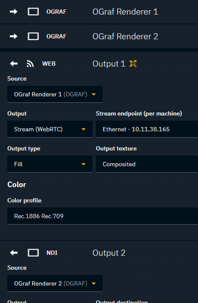198x303 pixels.
Task: Open the Output 1 Source dropdown
Action: [x=55, y=94]
